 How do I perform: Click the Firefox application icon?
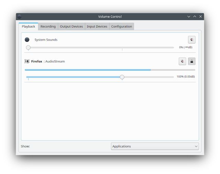click(x=27, y=61)
